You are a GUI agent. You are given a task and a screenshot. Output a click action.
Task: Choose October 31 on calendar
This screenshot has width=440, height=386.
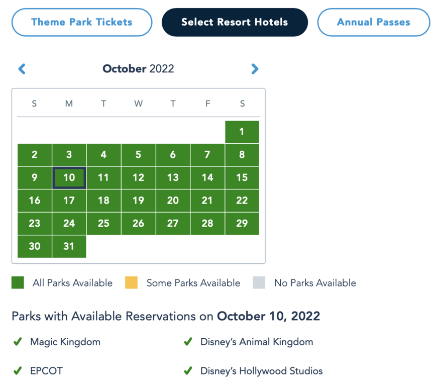click(x=69, y=246)
